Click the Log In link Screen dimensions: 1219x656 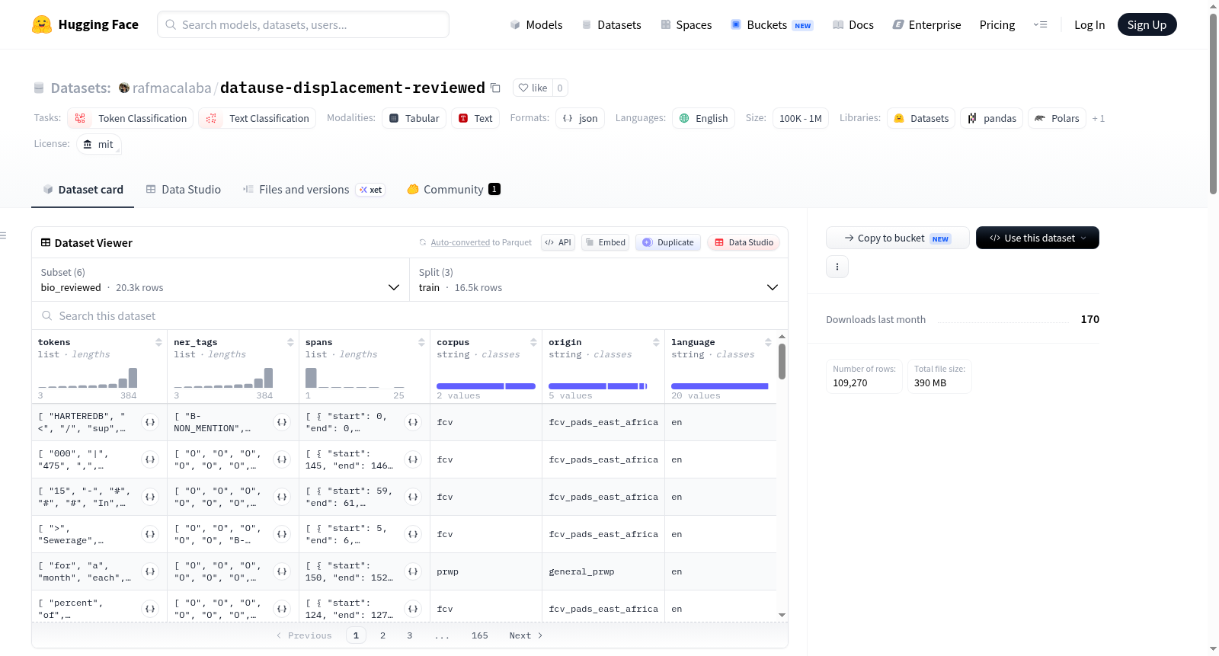coord(1089,25)
